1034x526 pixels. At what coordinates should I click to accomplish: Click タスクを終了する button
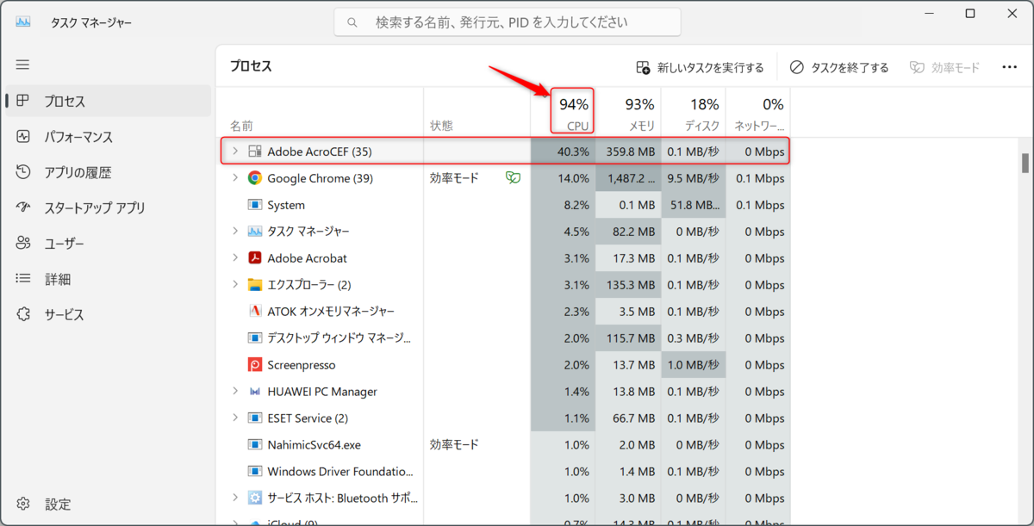point(839,67)
